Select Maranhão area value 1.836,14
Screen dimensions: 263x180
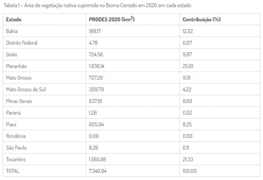tap(97, 66)
